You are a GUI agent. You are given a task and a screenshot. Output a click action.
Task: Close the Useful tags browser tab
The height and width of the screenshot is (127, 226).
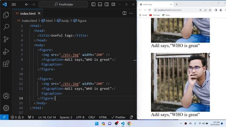171,5
